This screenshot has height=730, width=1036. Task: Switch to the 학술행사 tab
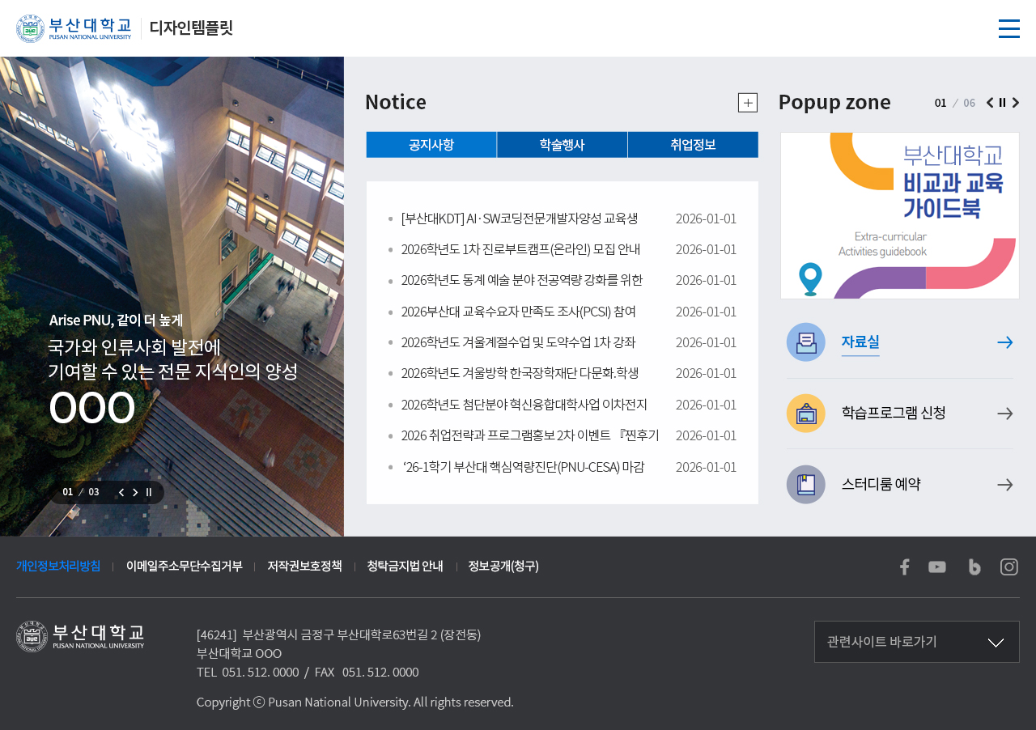[x=562, y=145]
